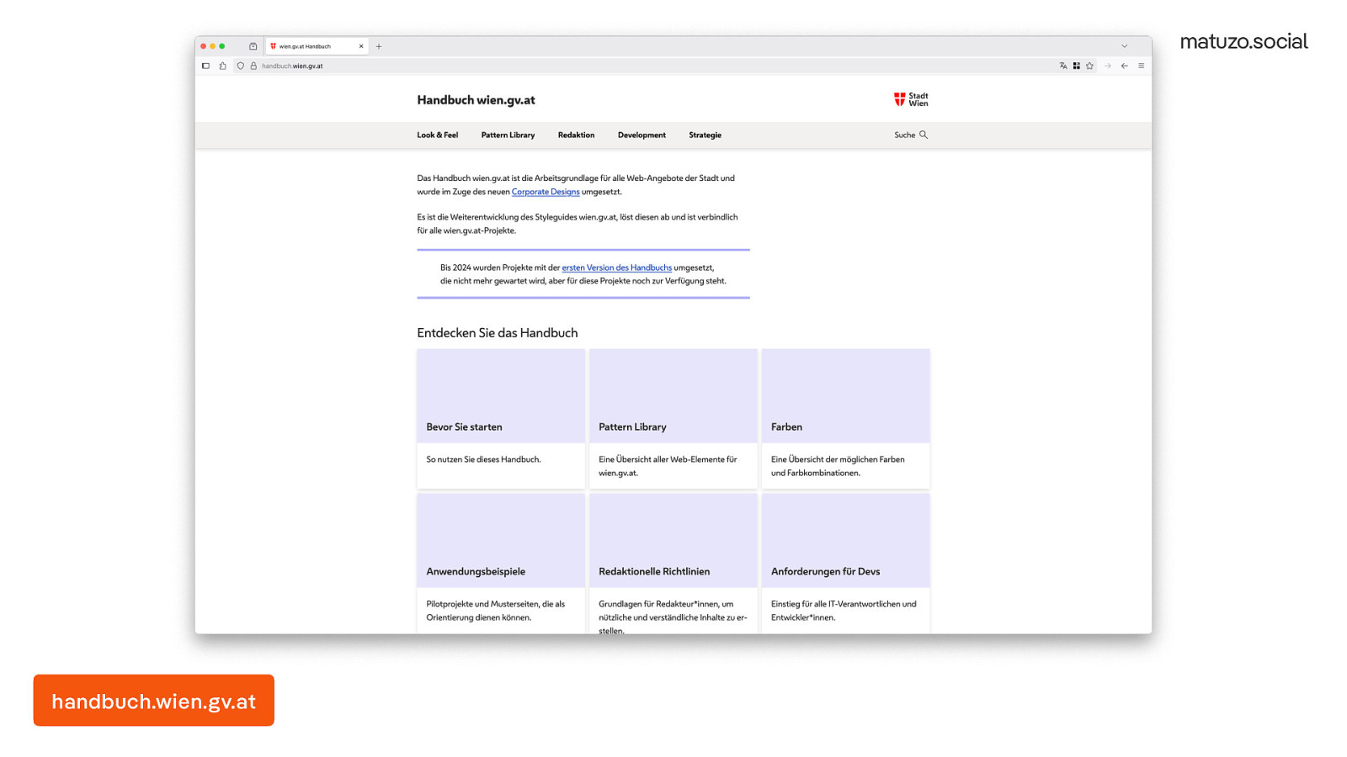This screenshot has width=1347, height=757.
Task: Click the red macOS close window button
Action: [203, 46]
